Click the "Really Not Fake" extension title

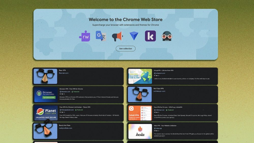pos(65,125)
